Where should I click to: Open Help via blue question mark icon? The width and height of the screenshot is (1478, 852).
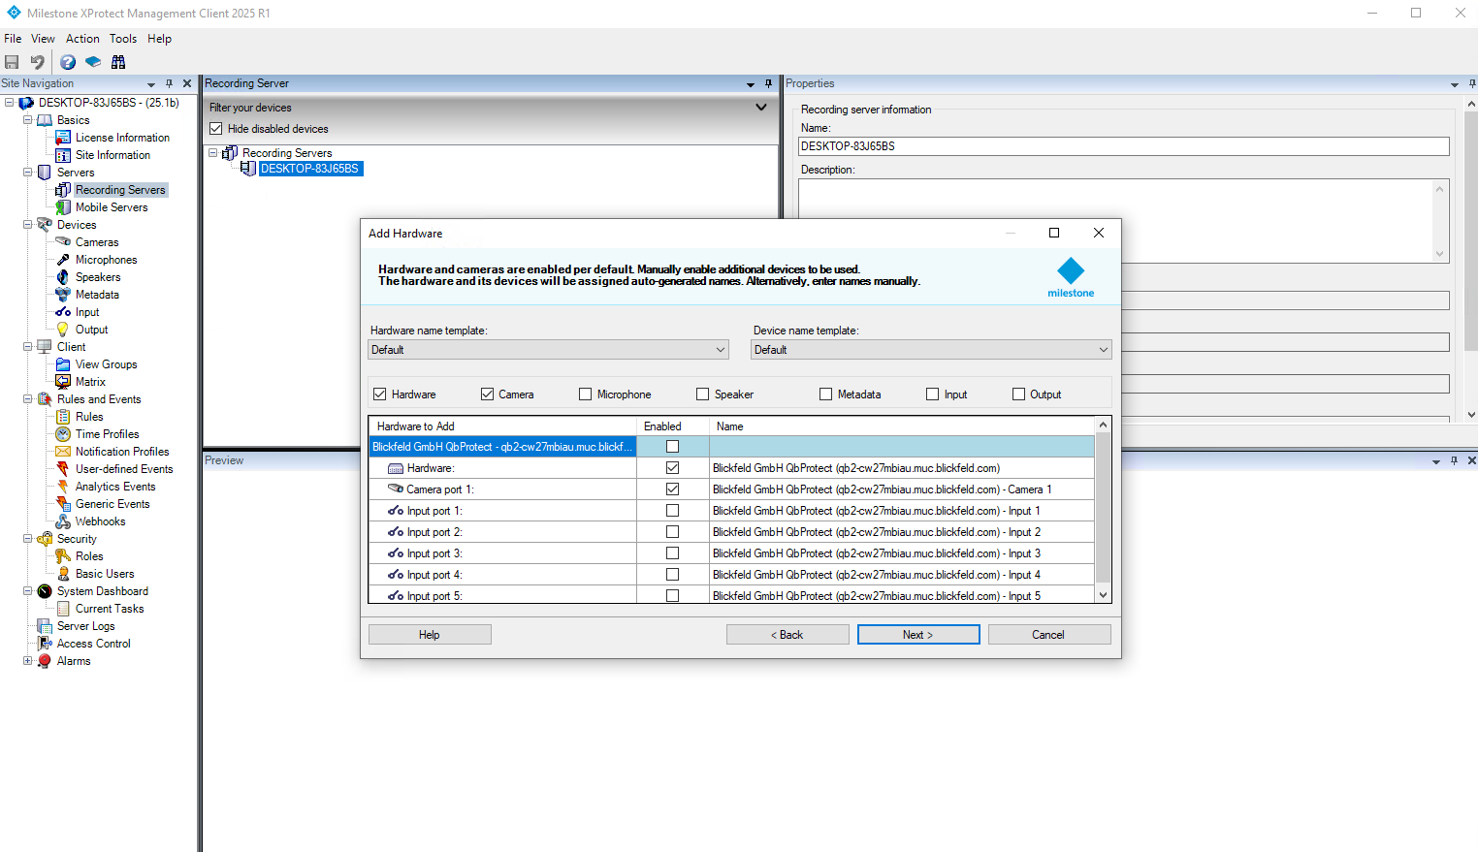pos(68,62)
